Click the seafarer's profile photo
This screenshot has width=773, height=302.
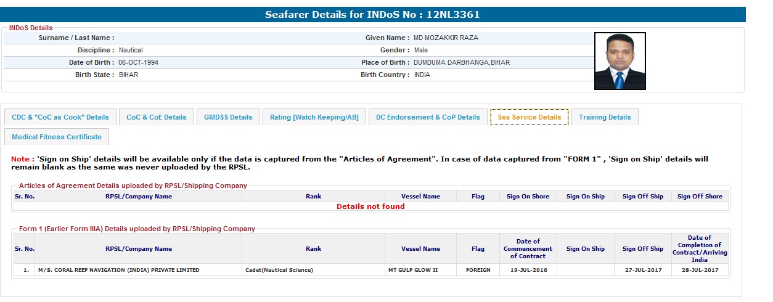pyautogui.click(x=620, y=61)
